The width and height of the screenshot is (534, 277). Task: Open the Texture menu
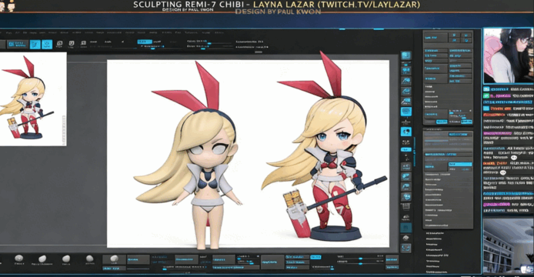click(166, 33)
